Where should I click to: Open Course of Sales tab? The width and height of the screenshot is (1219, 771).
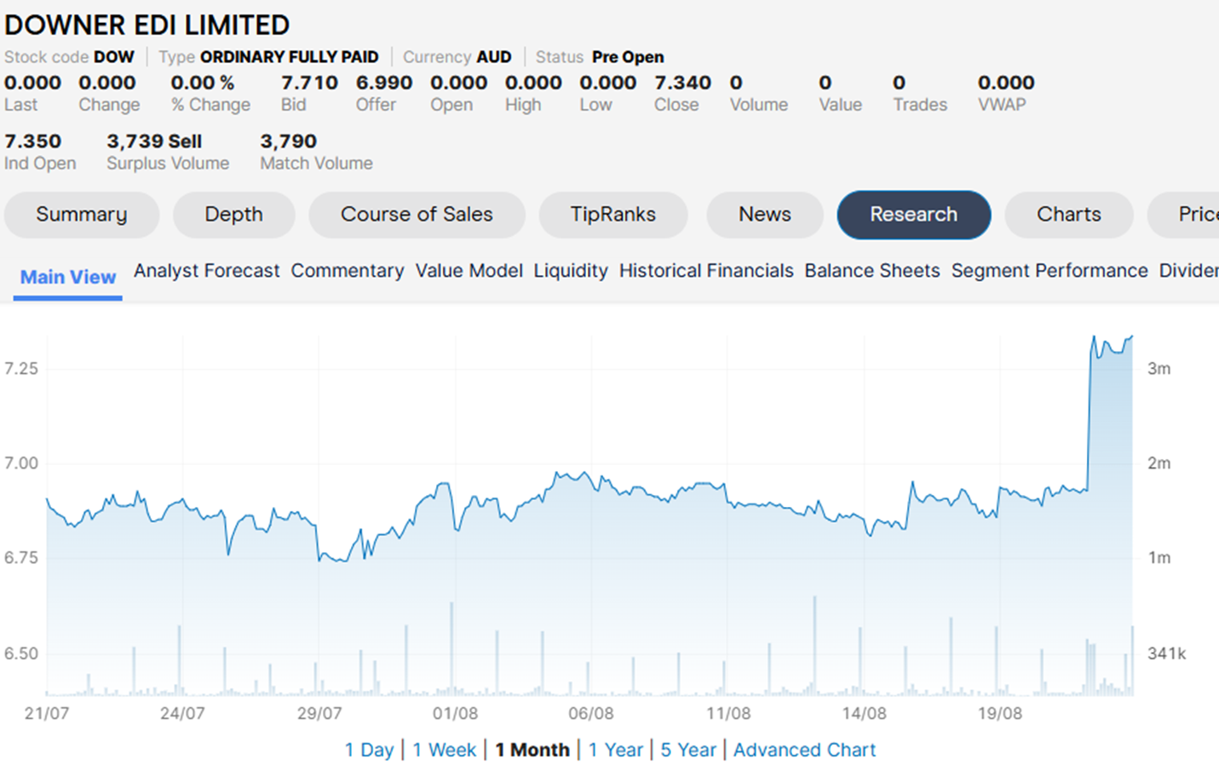(x=417, y=215)
